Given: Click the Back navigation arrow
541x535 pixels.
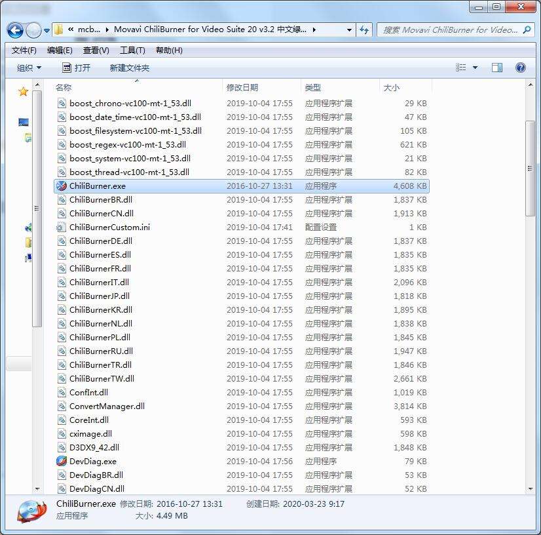Looking at the screenshot, I should (15, 30).
